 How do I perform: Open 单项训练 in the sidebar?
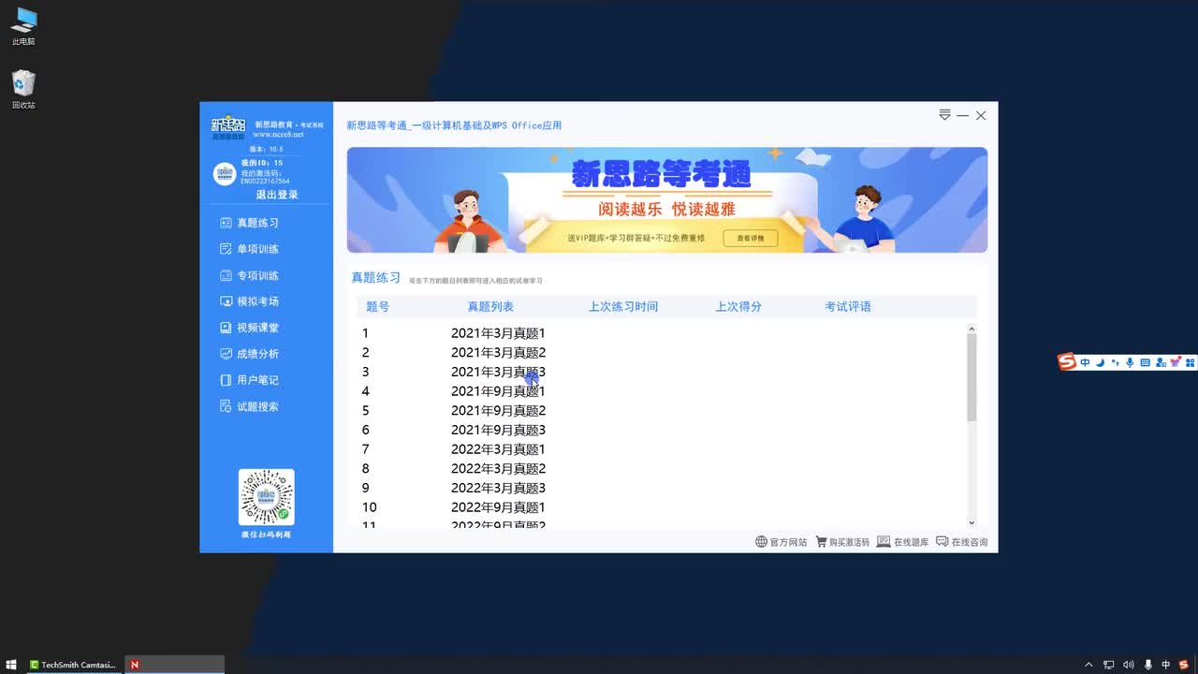pyautogui.click(x=249, y=249)
